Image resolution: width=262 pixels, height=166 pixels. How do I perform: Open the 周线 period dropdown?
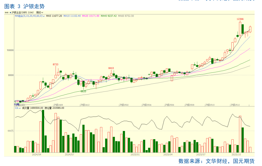40,12
